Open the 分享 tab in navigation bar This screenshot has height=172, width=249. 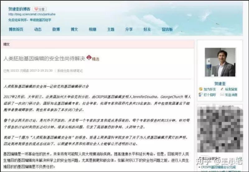pos(129,29)
